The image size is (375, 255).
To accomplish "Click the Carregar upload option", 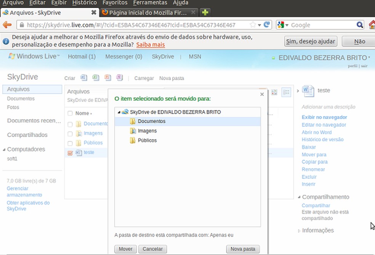I will (x=144, y=78).
